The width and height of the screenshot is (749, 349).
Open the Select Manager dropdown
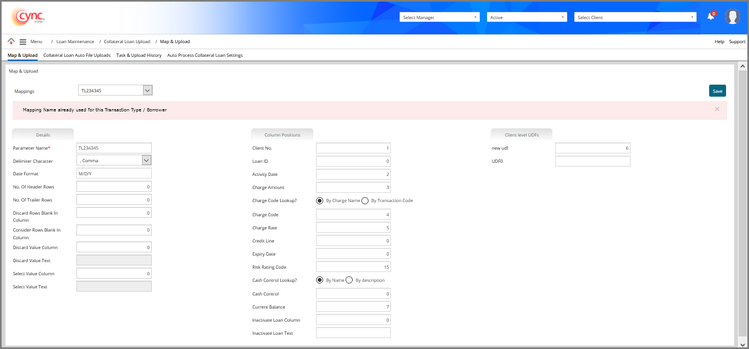439,17
